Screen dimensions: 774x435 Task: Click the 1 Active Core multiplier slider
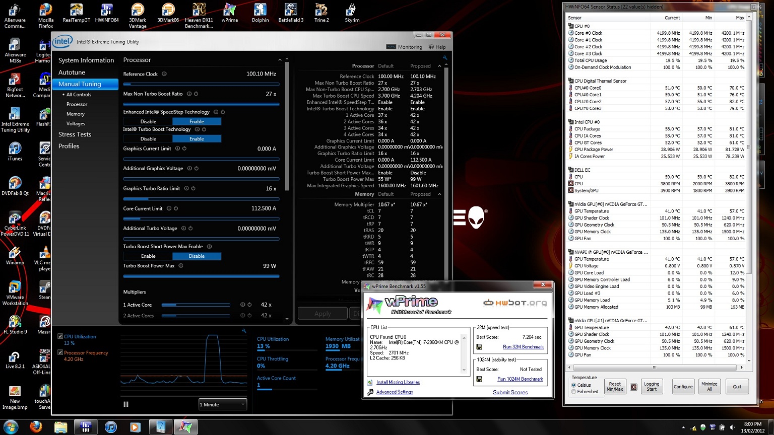click(196, 305)
